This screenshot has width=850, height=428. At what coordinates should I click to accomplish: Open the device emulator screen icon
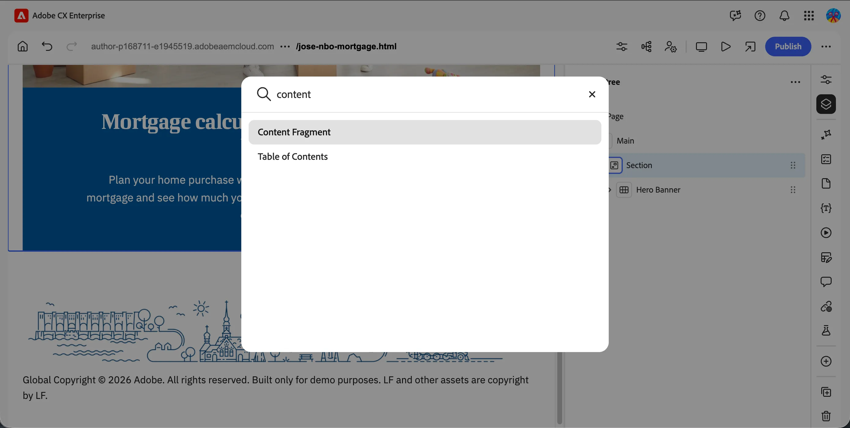(701, 47)
